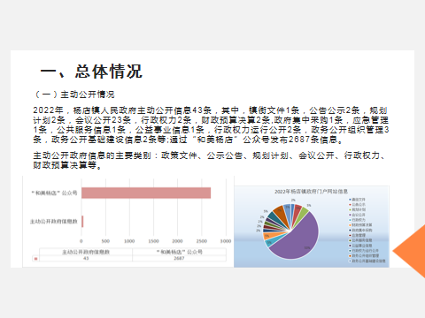
Task: Click the paragraph starting 主动公开政府信息的主要类别
Action: pos(209,160)
